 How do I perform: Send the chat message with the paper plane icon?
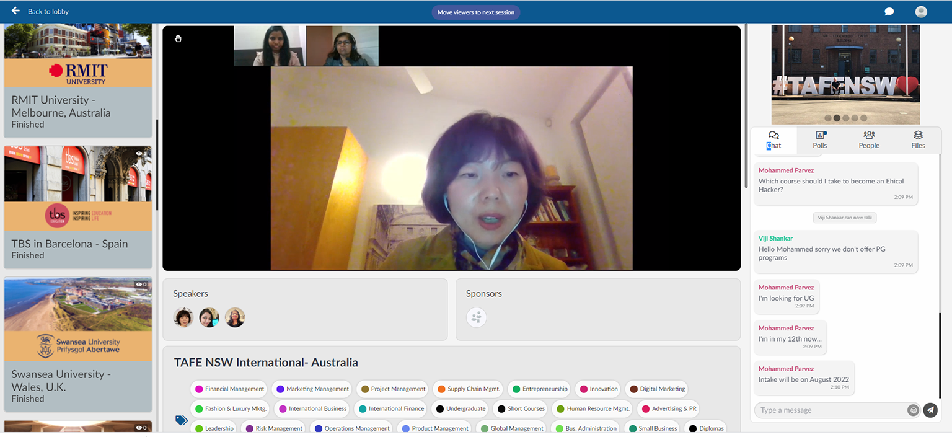(930, 410)
